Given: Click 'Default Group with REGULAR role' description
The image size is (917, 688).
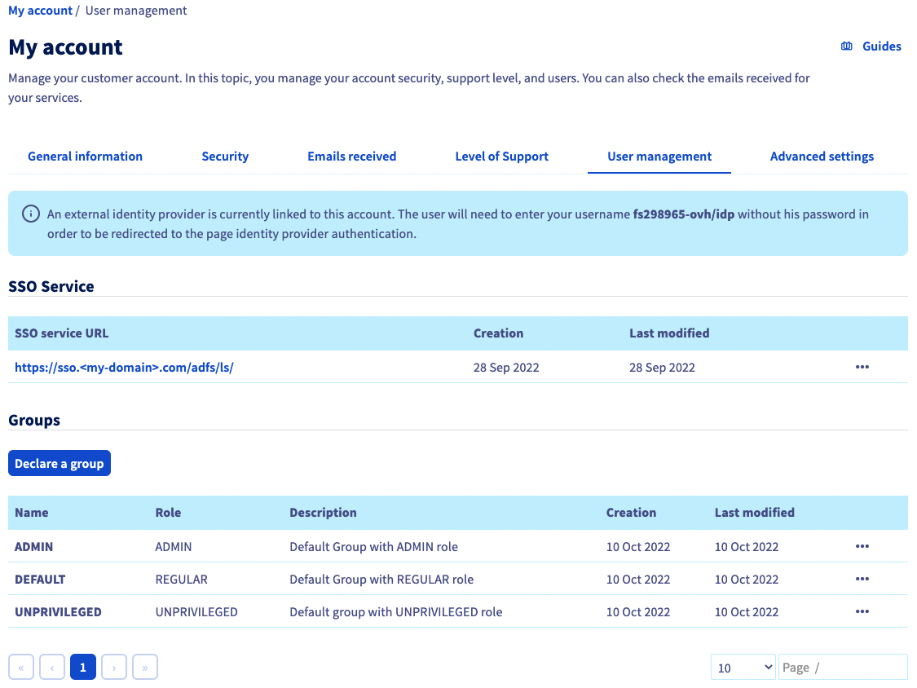Looking at the screenshot, I should [x=381, y=580].
